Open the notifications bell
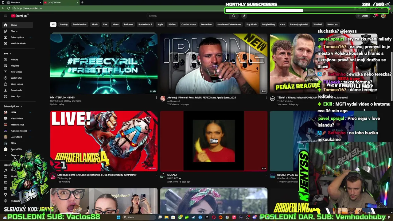 [x=375, y=16]
